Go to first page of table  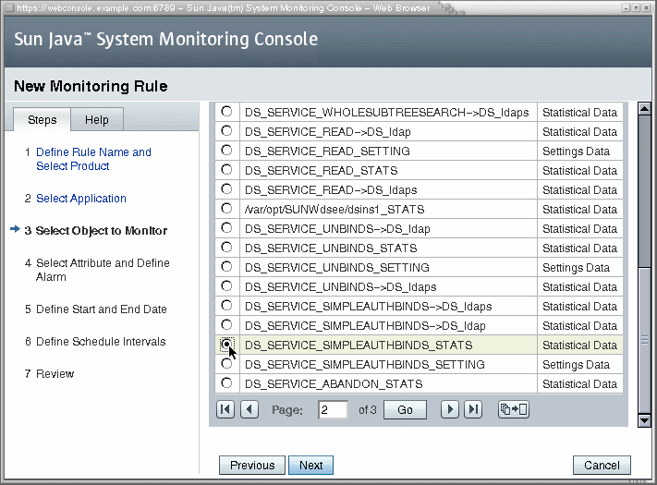(x=225, y=409)
